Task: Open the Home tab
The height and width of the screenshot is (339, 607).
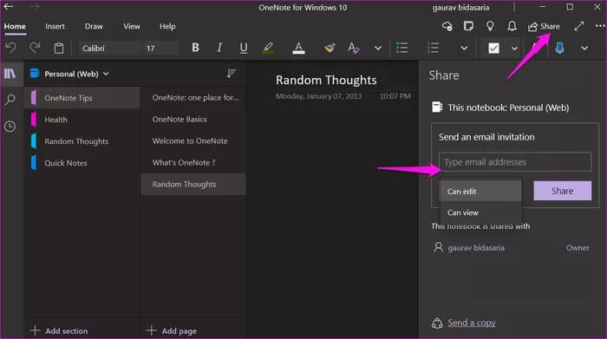Action: tap(15, 26)
